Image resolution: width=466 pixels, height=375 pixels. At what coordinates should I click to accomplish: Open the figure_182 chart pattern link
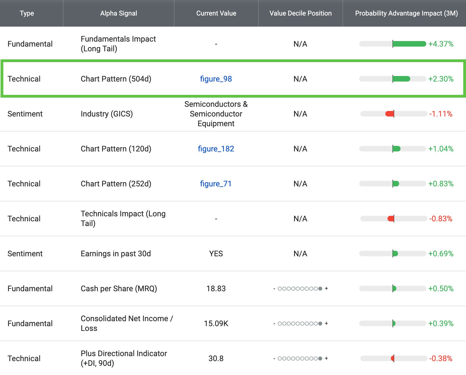tap(216, 149)
